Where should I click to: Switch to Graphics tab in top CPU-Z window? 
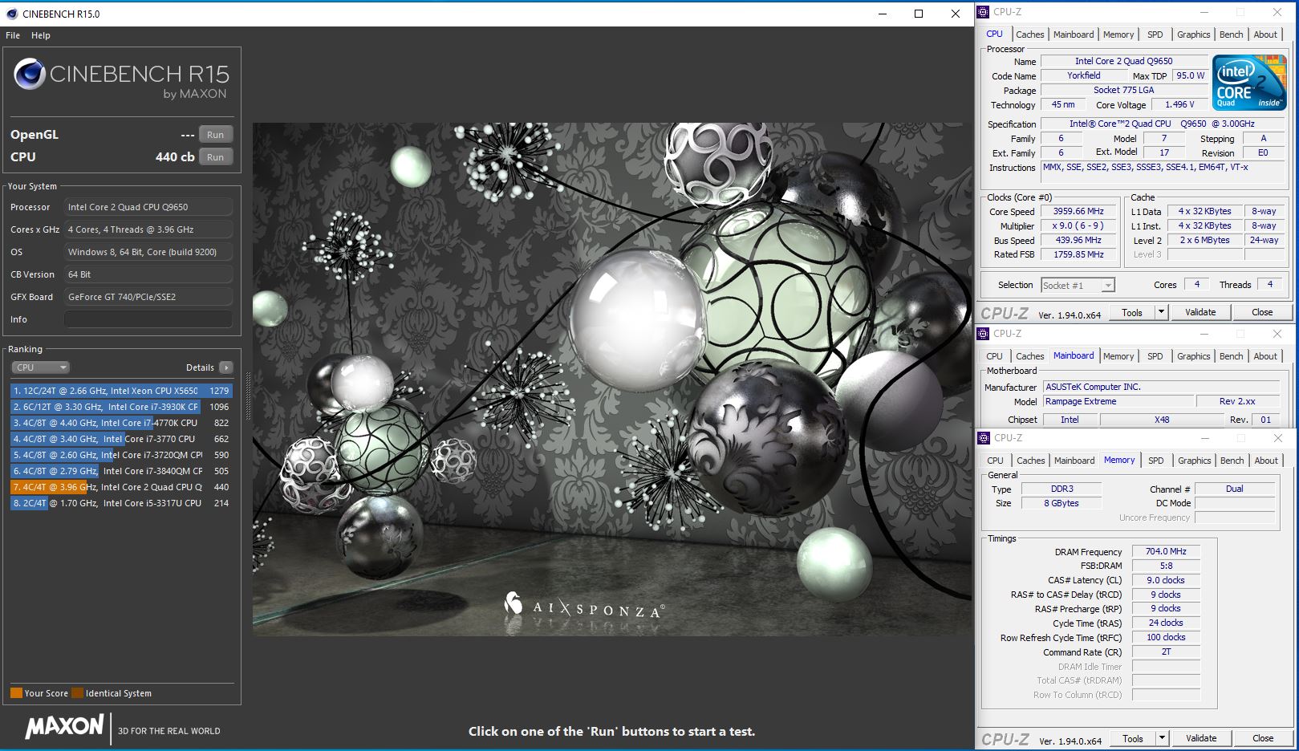[1193, 35]
